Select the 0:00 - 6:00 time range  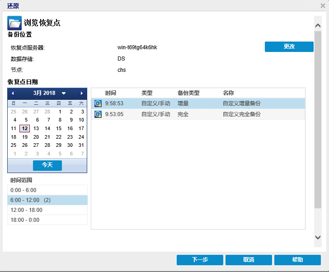47,190
